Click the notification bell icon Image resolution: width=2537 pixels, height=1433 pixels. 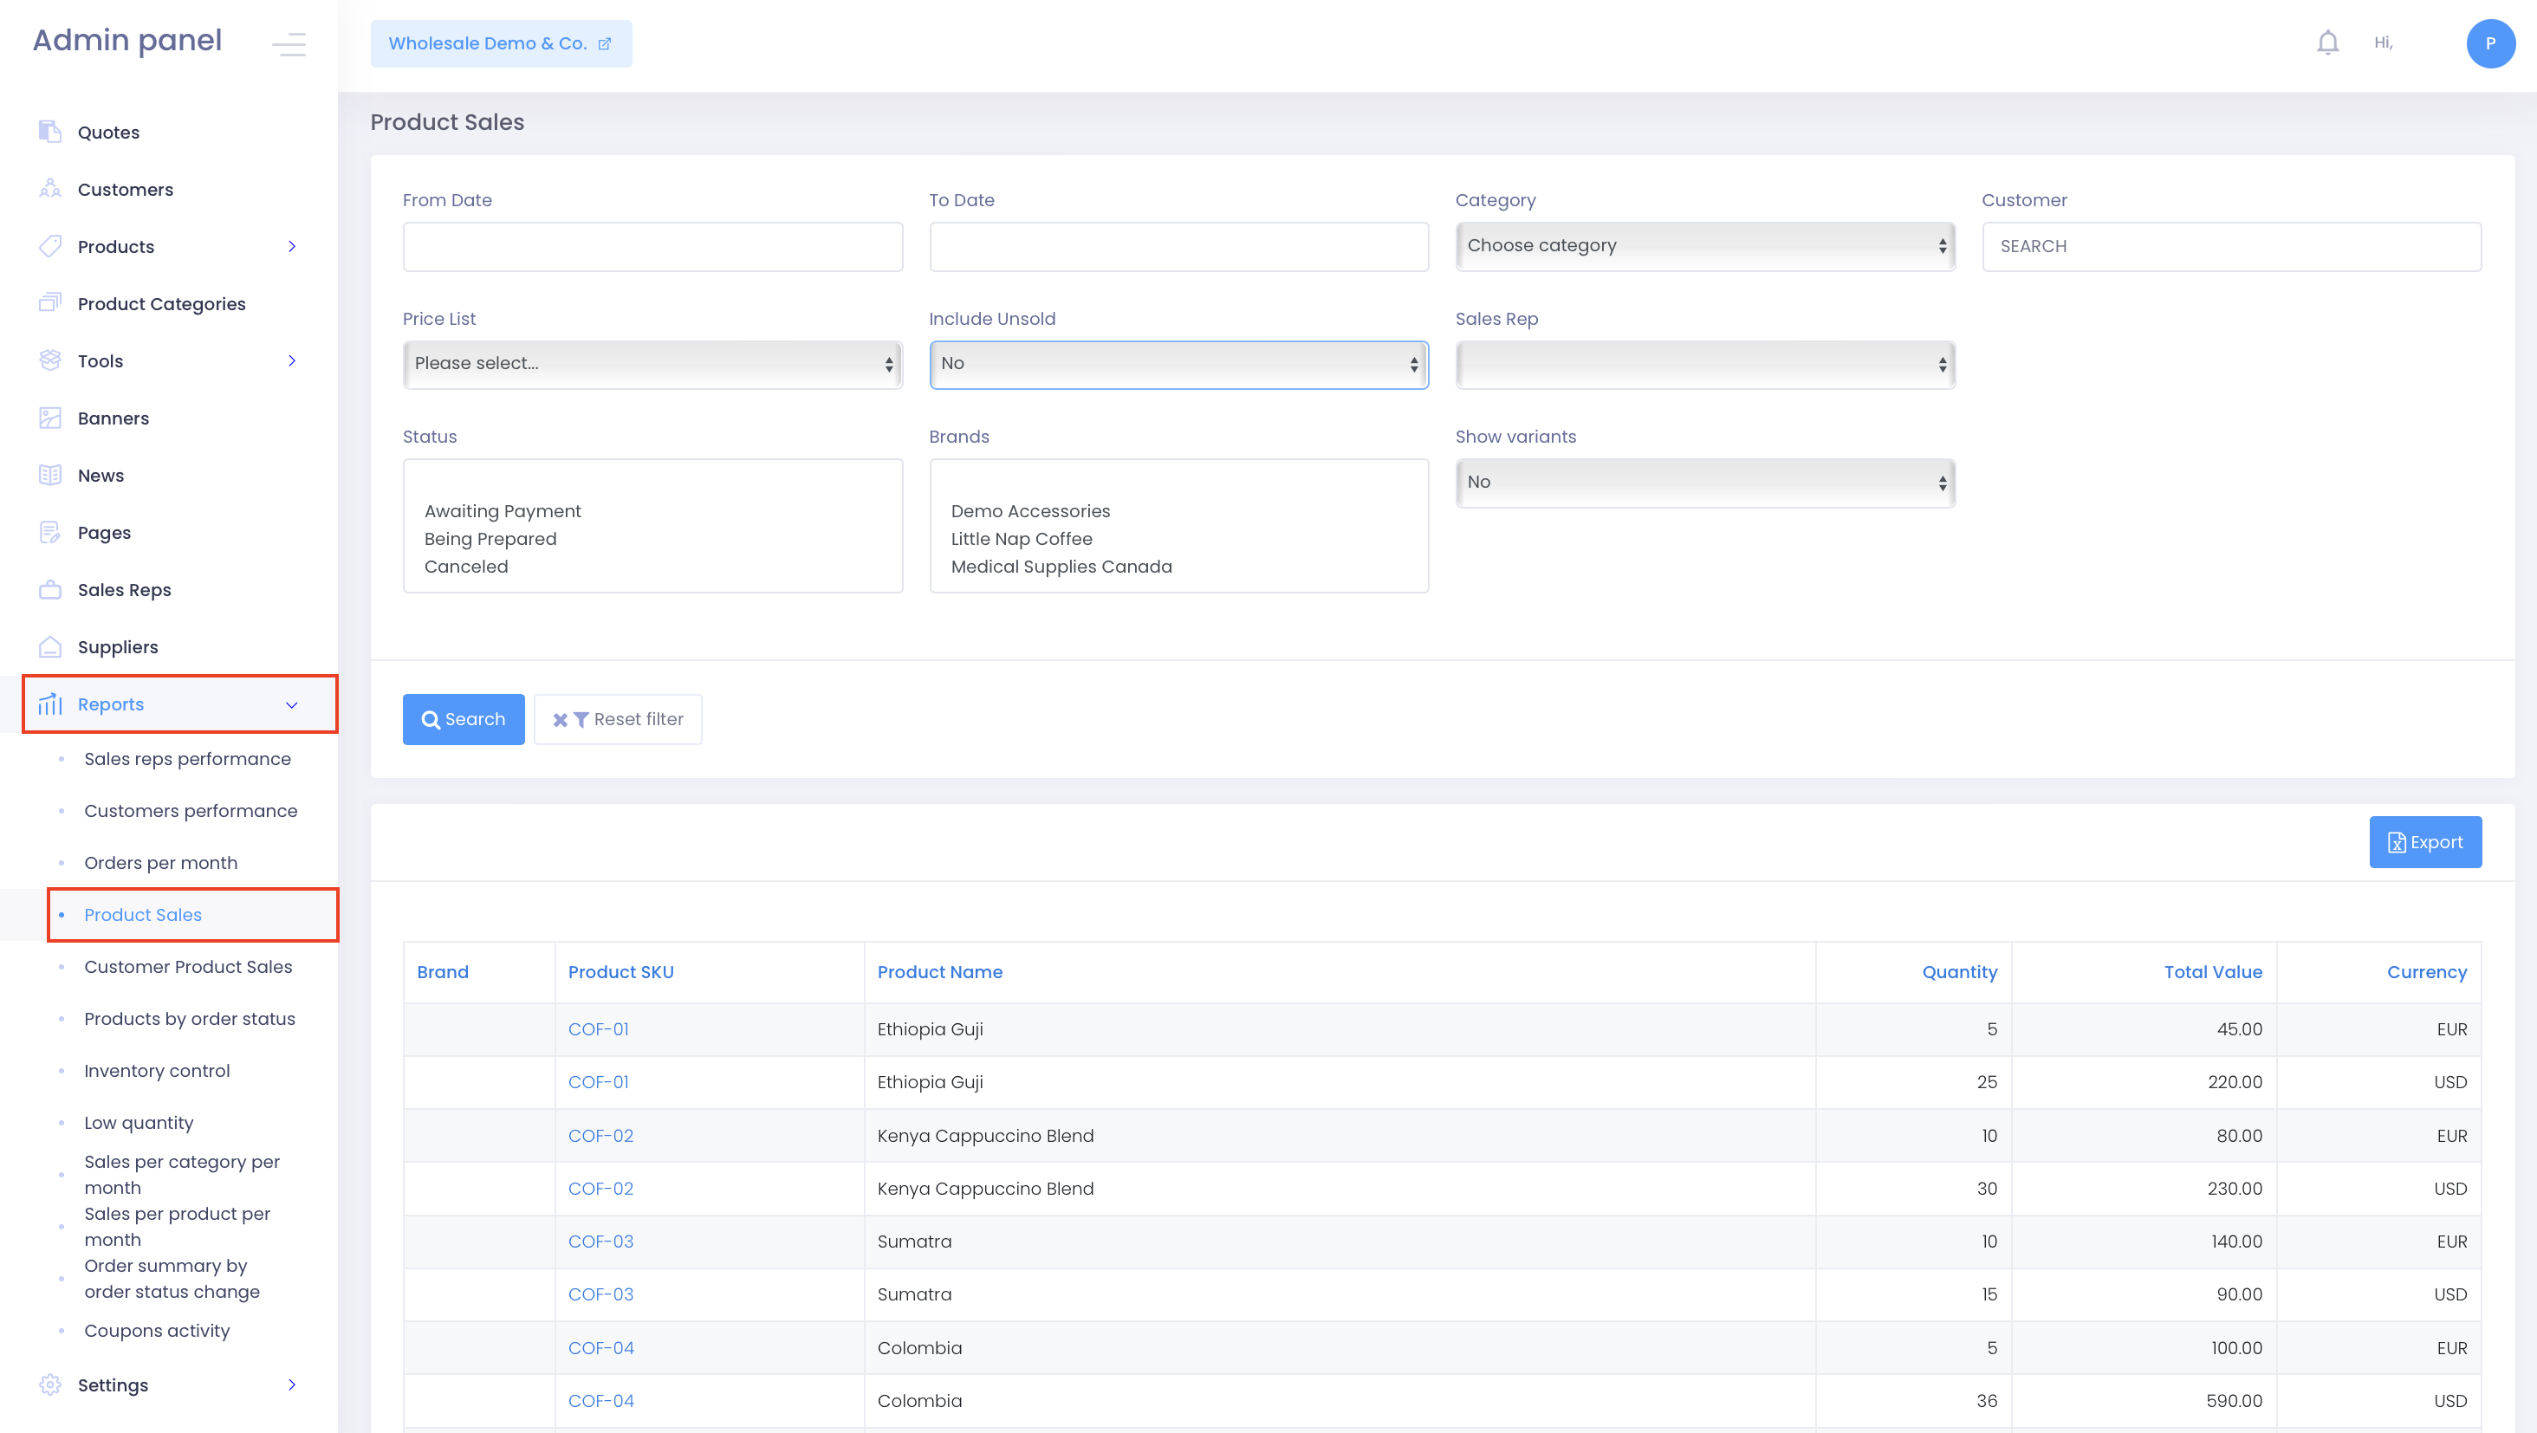2327,42
